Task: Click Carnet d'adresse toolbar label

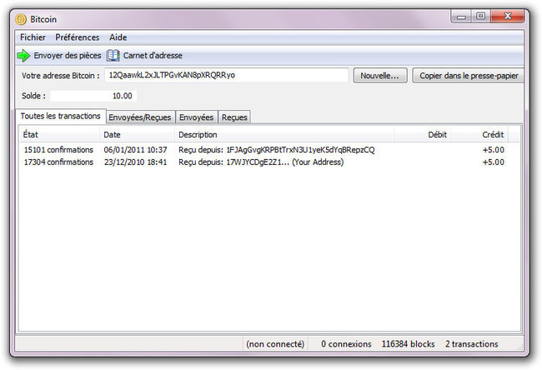Action: coord(153,56)
